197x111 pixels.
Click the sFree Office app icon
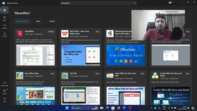[x=110, y=76]
